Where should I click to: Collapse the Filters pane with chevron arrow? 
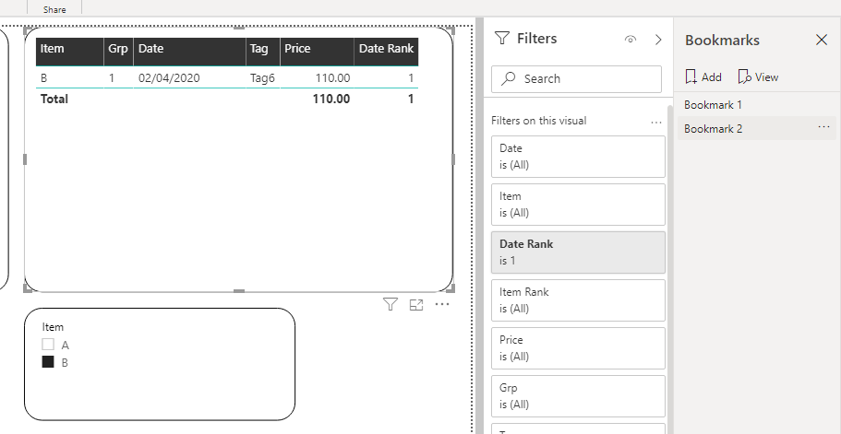pyautogui.click(x=658, y=40)
